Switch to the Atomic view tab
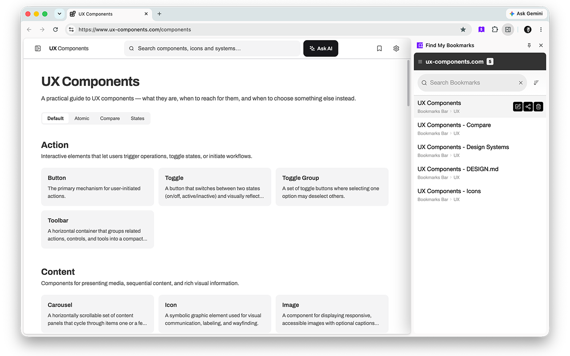 coord(82,118)
